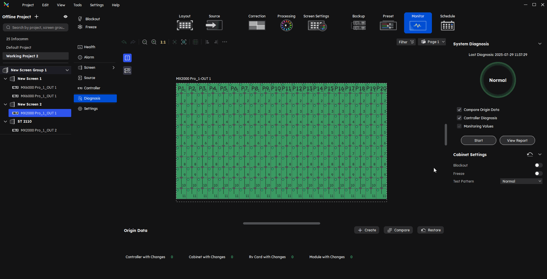Screen dimensions: 547x279
Task: Click the horizontal canvas scrollbar
Action: click(281, 223)
